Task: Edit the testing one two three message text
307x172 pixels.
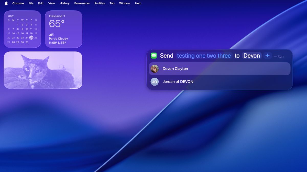Action: [204, 56]
